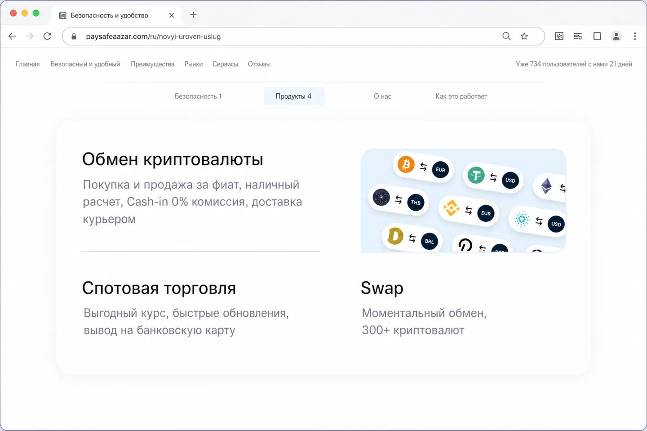Reload the page with the refresh icon
The height and width of the screenshot is (431, 647).
(x=47, y=36)
